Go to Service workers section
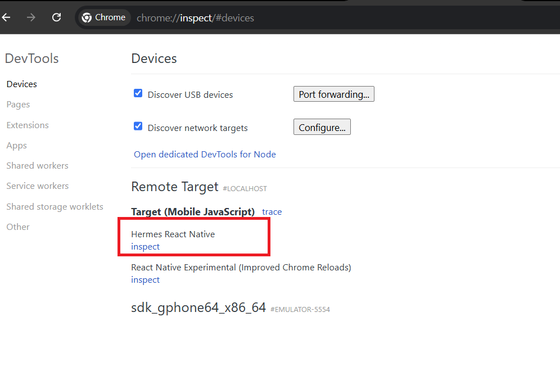 [38, 186]
